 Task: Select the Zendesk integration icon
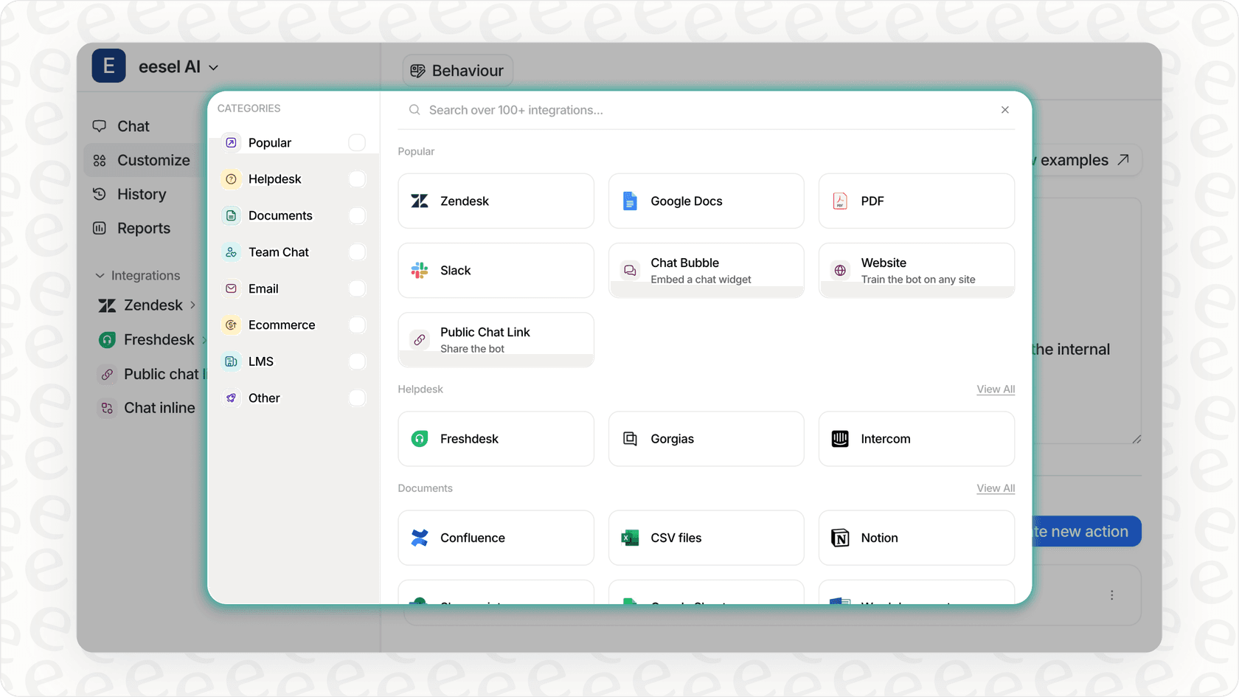pyautogui.click(x=419, y=201)
